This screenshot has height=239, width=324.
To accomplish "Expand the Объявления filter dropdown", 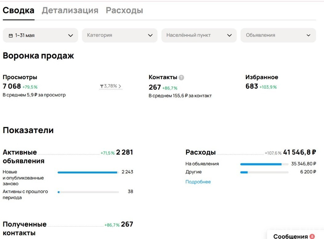I will click(x=278, y=35).
